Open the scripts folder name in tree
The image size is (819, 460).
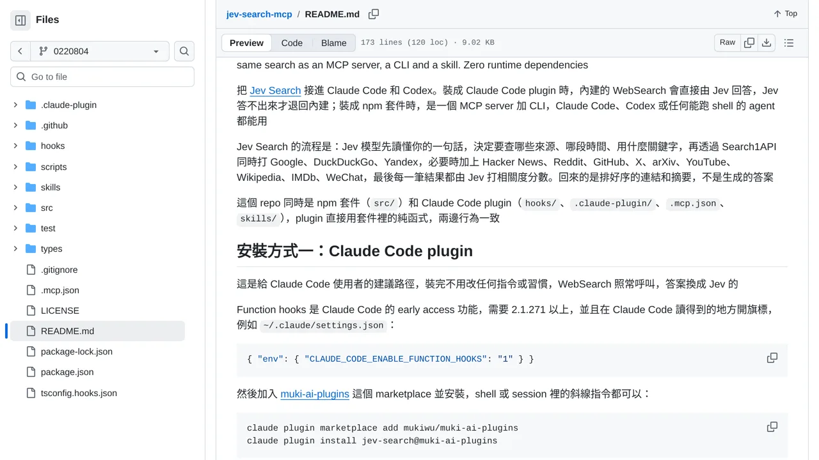coord(54,167)
